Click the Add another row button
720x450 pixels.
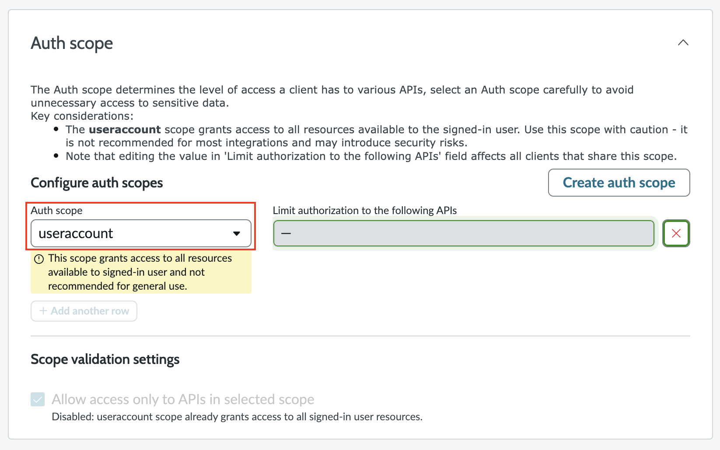point(84,311)
